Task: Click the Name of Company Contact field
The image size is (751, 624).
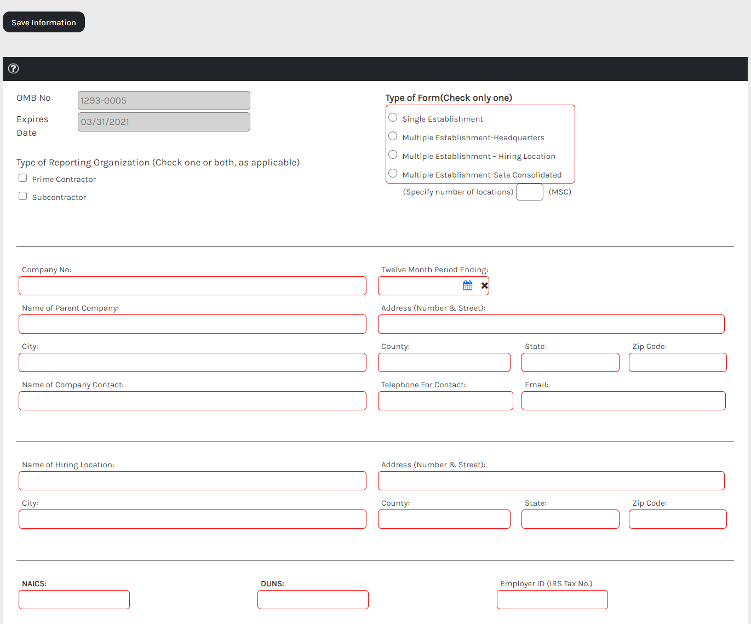Action: [x=192, y=401]
